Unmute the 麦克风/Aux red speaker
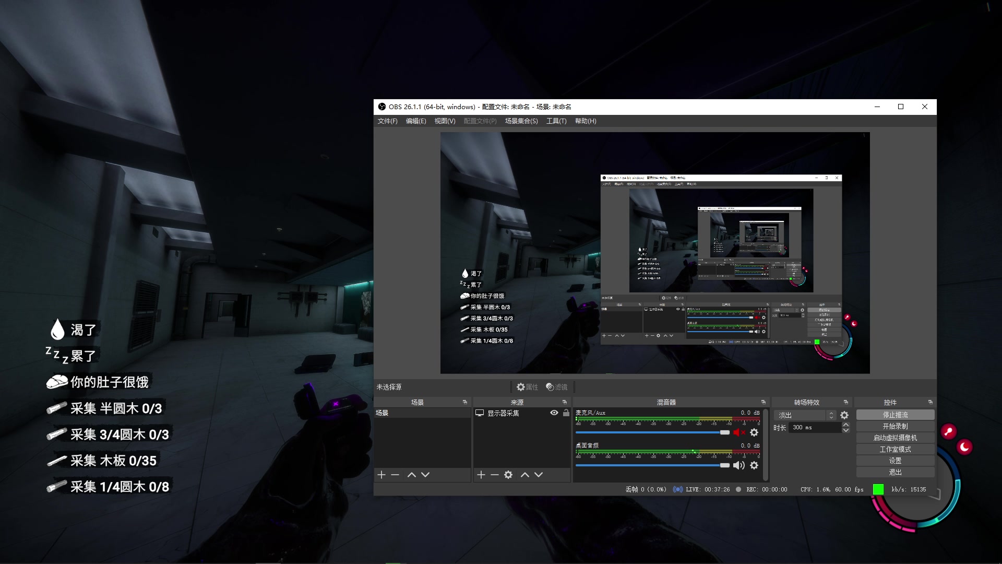 (x=739, y=432)
